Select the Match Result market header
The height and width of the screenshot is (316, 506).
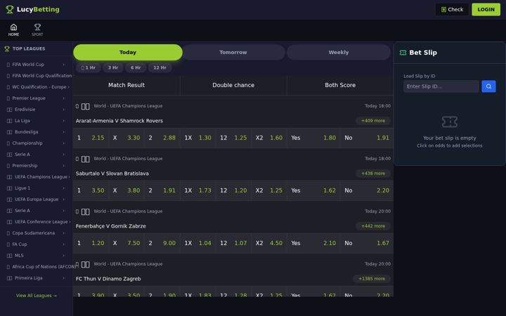(x=126, y=85)
